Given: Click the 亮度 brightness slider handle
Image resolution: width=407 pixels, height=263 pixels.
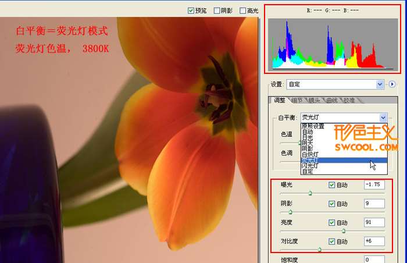Looking at the screenshot, I should pyautogui.click(x=343, y=231).
